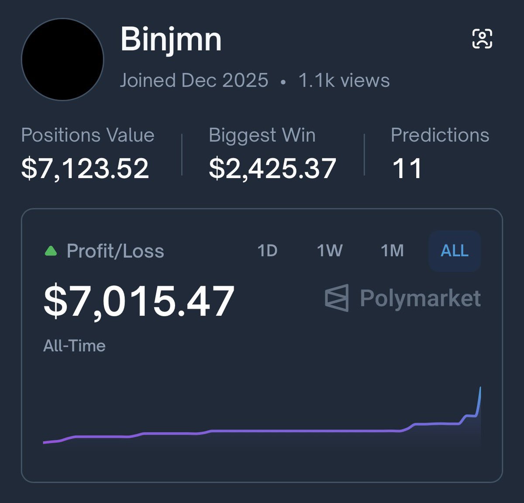View the Predictions count 11
The width and height of the screenshot is (524, 503).
pos(407,169)
